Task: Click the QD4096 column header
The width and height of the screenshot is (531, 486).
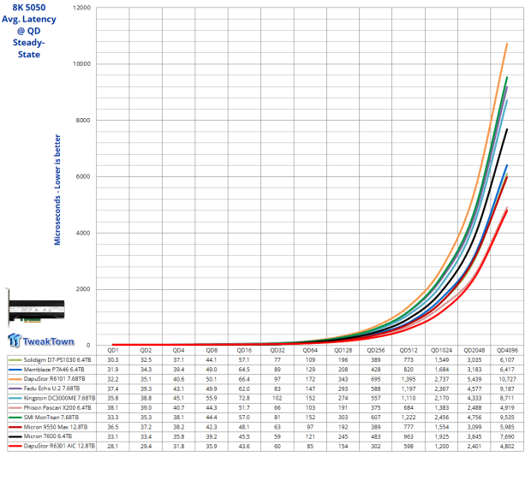Action: (505, 350)
